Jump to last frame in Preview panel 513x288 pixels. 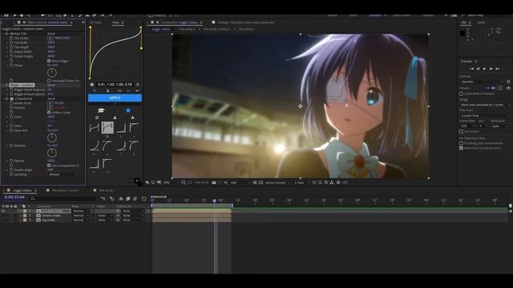tap(497, 69)
